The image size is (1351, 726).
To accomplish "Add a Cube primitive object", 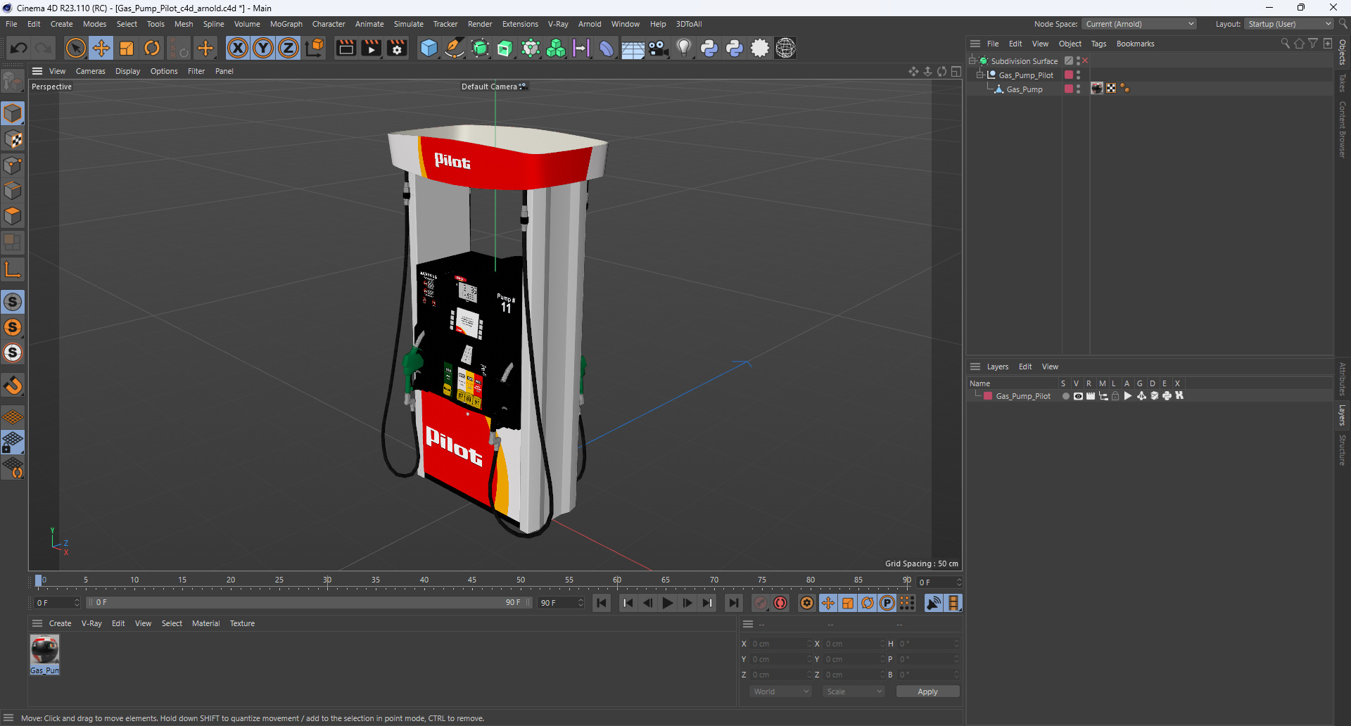I will (x=429, y=48).
